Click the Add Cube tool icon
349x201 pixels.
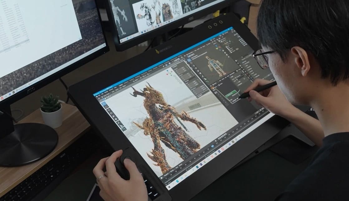pos(124,129)
